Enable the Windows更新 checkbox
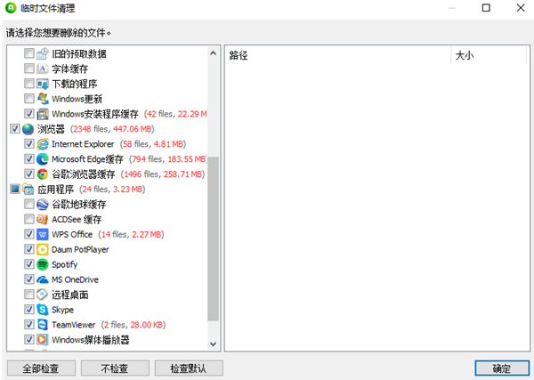534x380 pixels. tap(29, 99)
